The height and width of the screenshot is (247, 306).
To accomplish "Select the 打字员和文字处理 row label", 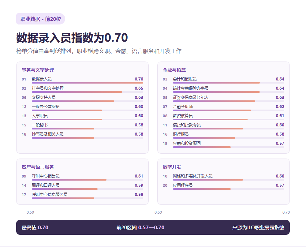I will [x=48, y=88].
